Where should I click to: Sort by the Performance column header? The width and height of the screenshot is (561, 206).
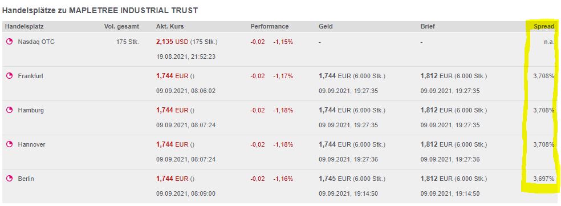tap(270, 26)
